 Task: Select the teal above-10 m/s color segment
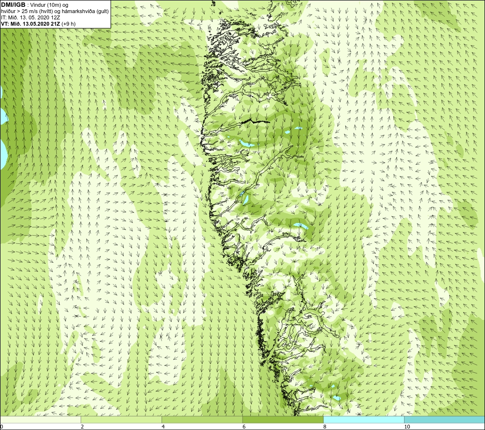pyautogui.click(x=444, y=420)
